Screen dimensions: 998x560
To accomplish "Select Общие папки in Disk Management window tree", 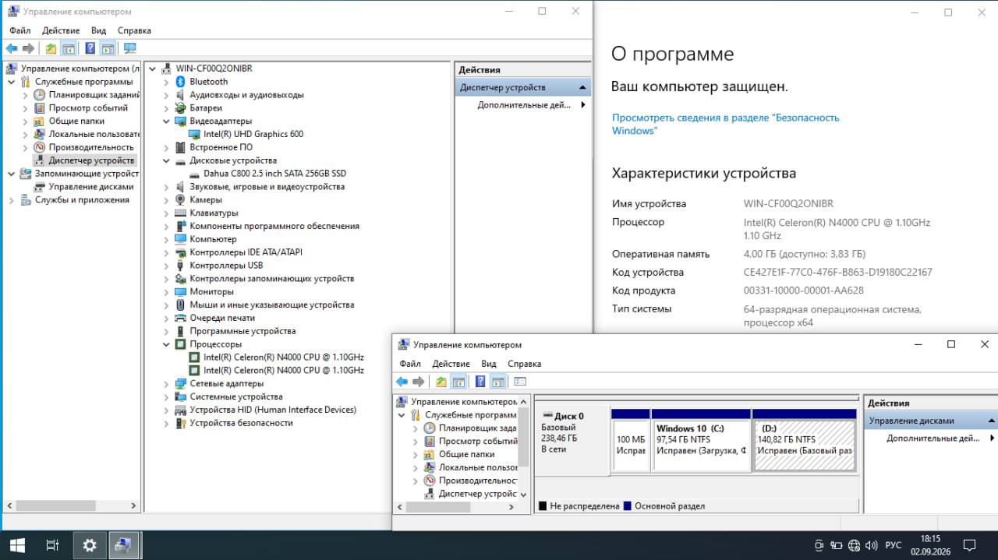I will [x=466, y=455].
